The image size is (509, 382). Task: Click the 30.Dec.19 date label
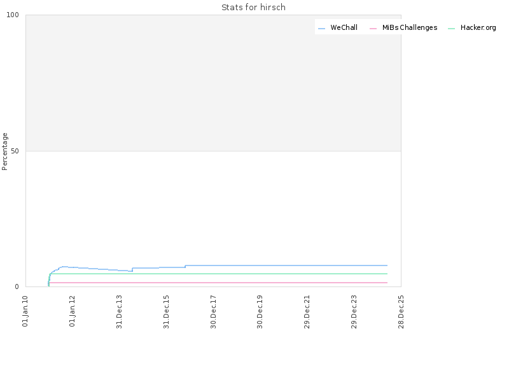[x=260, y=311]
